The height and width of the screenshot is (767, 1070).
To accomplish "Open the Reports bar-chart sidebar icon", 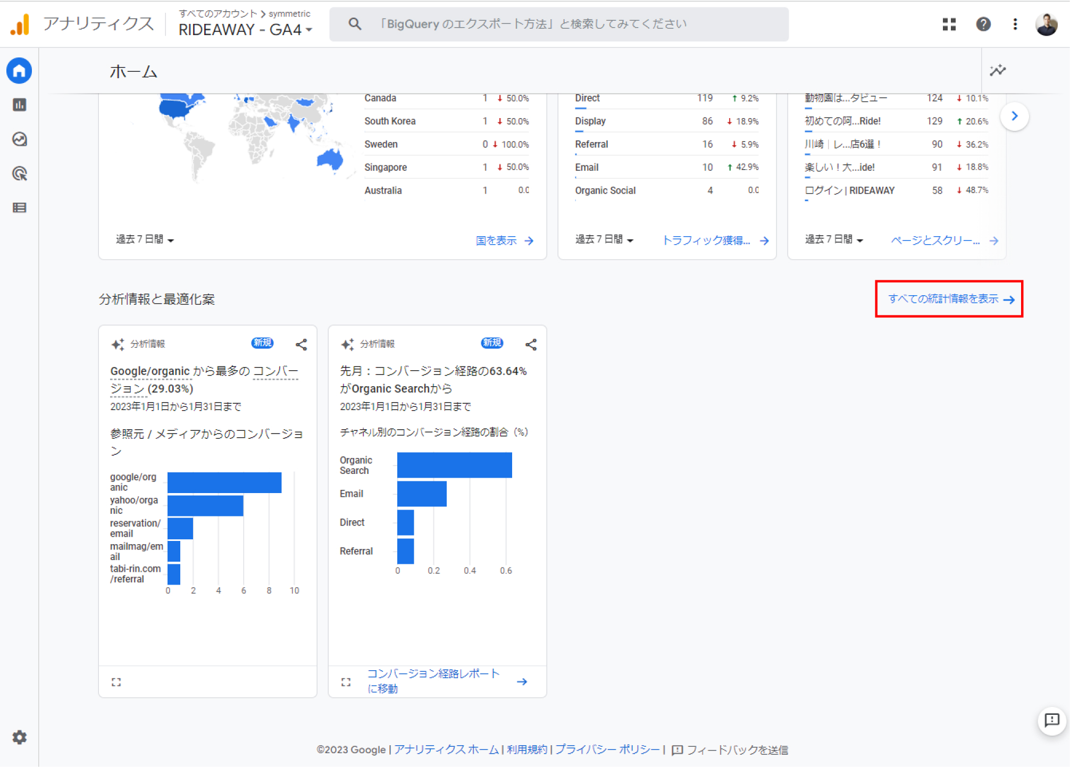I will [x=19, y=105].
